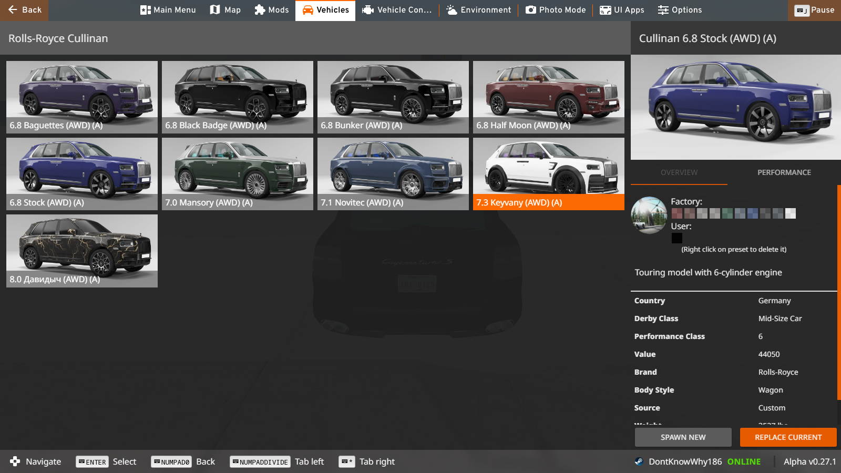Select the 7.1 Novitec (AWD) configuration

(x=393, y=174)
